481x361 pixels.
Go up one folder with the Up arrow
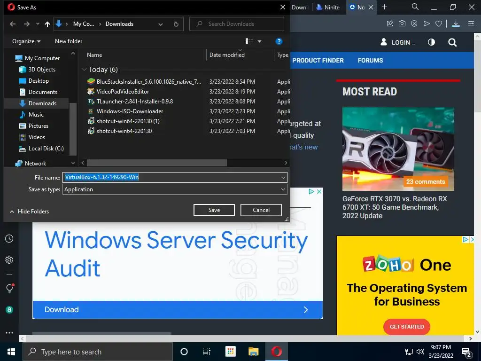click(x=47, y=24)
